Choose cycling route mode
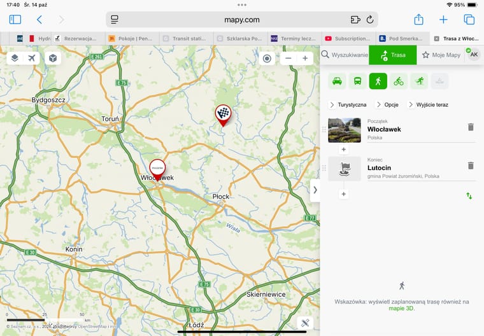The height and width of the screenshot is (336, 484). coord(399,81)
